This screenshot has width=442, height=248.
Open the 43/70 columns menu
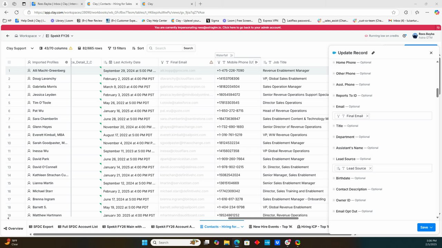[56, 48]
